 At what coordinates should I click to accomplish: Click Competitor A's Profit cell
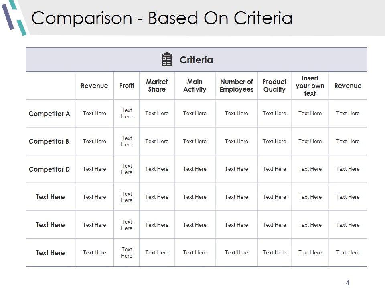pos(127,113)
